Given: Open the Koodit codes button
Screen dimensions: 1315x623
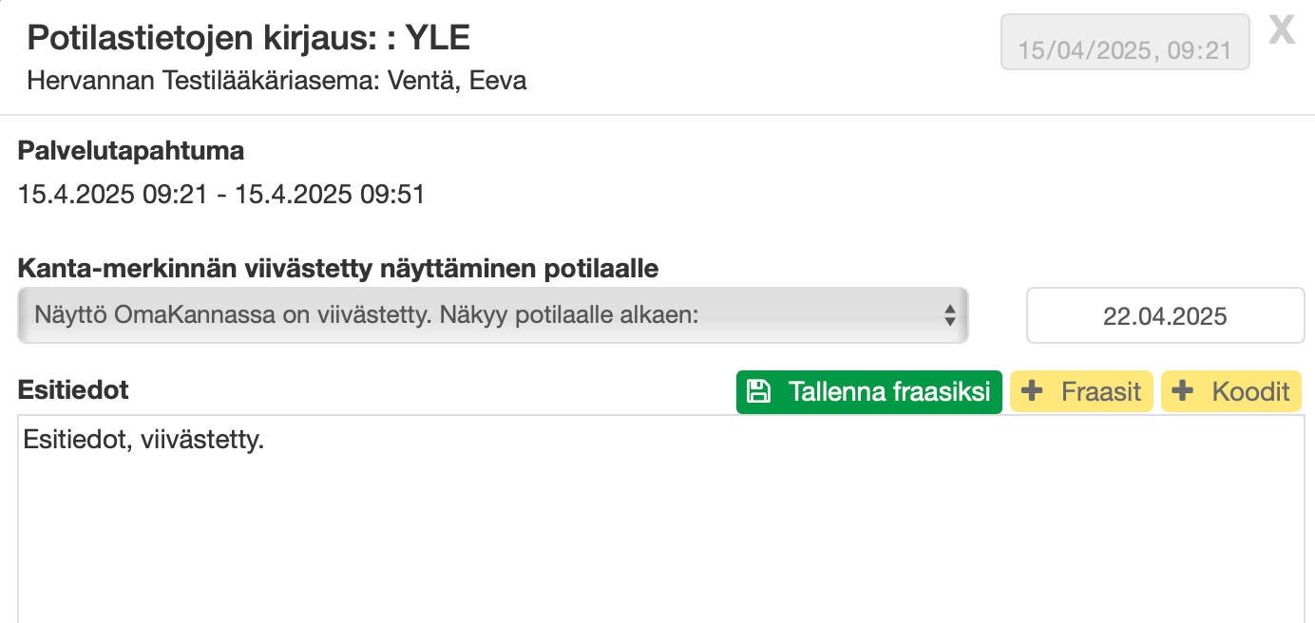Looking at the screenshot, I should pyautogui.click(x=1231, y=391).
